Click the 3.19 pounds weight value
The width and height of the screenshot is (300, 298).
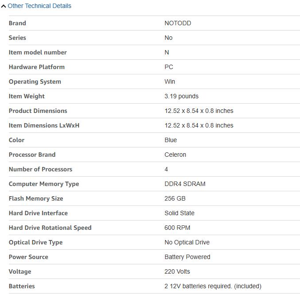[x=181, y=96]
